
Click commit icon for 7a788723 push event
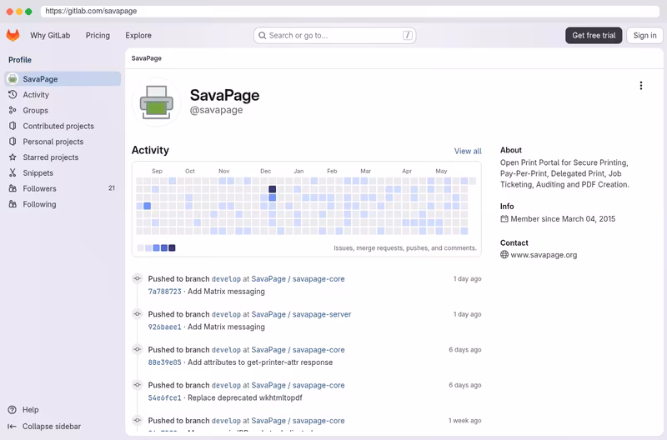137,279
